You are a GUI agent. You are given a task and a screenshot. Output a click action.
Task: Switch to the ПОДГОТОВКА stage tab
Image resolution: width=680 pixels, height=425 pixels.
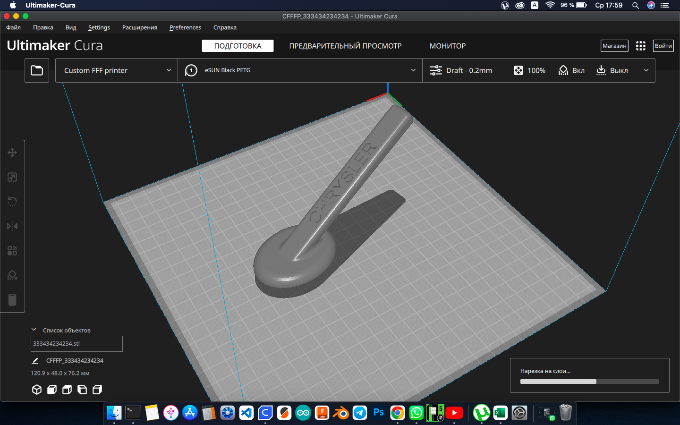238,46
